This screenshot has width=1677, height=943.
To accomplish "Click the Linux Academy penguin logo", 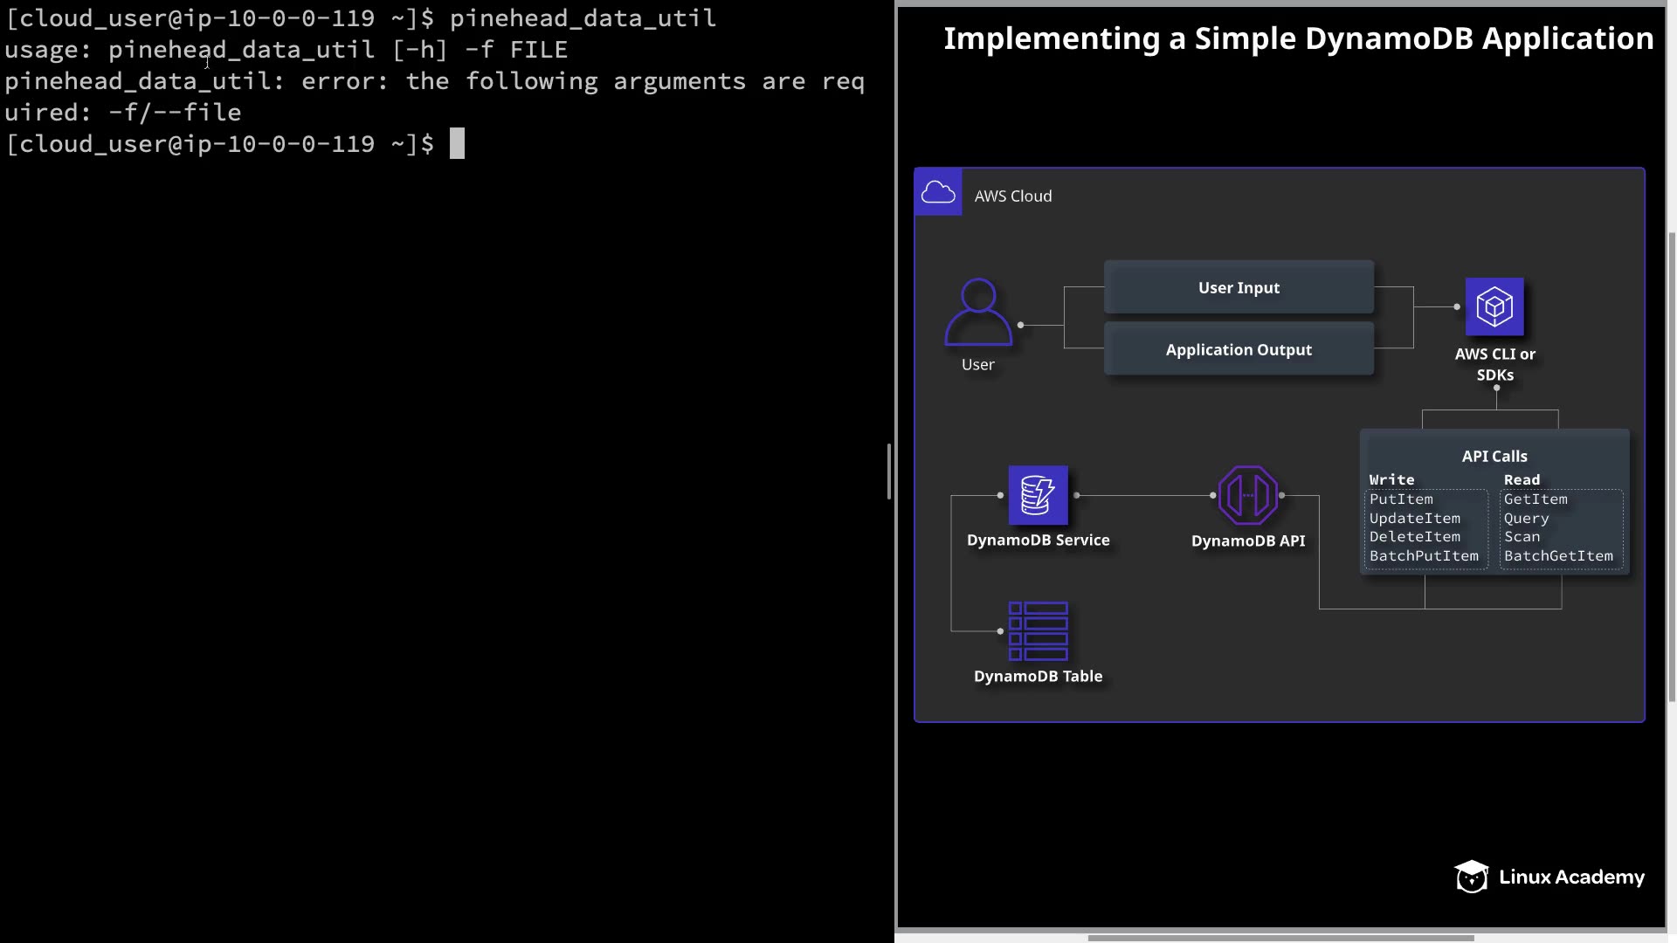I will click(x=1471, y=877).
